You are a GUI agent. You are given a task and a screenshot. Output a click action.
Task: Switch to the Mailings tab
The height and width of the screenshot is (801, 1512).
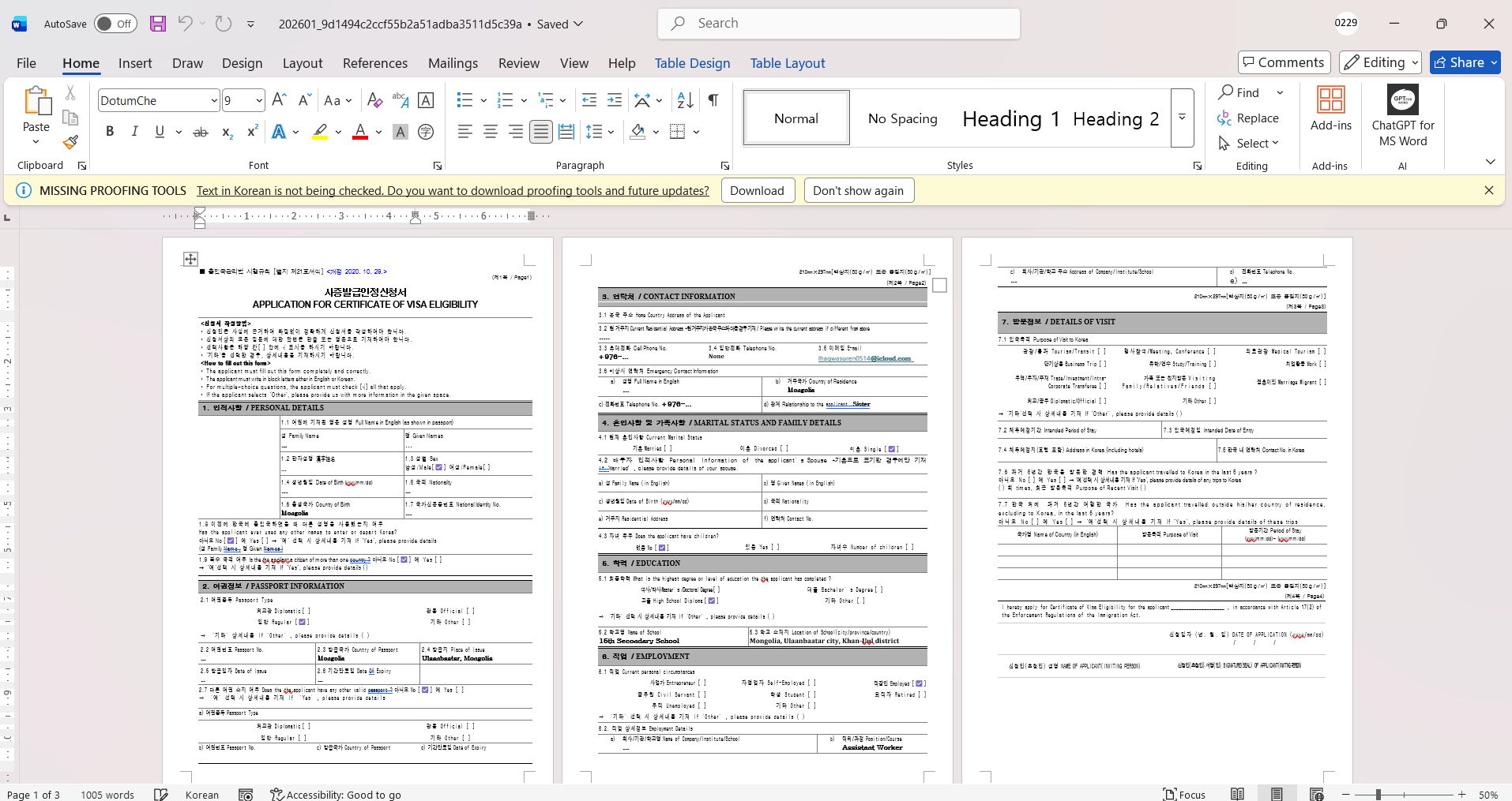coord(453,63)
